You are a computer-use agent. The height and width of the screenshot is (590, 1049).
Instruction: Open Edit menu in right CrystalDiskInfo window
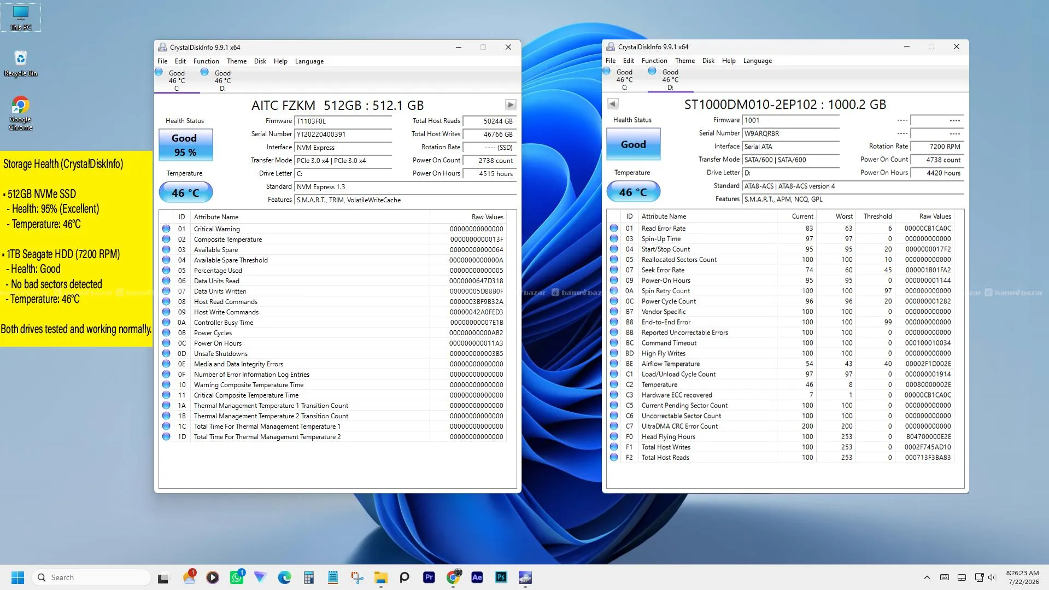(x=629, y=61)
